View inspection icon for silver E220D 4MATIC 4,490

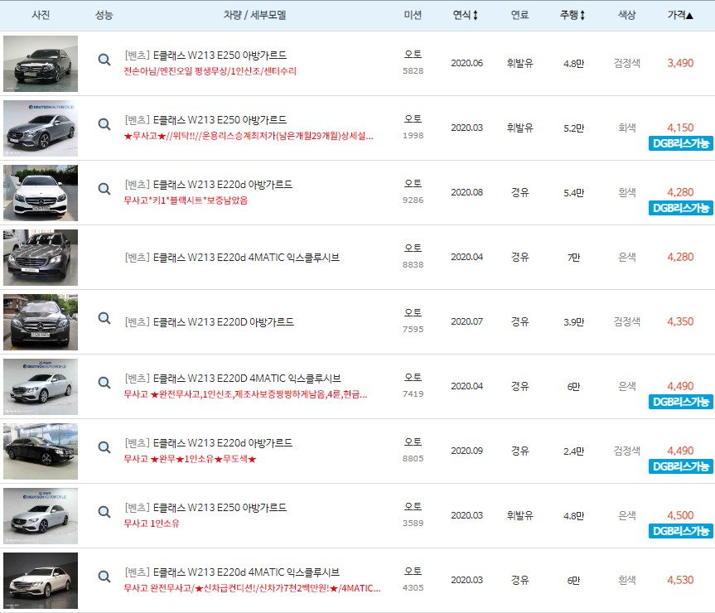tap(104, 383)
